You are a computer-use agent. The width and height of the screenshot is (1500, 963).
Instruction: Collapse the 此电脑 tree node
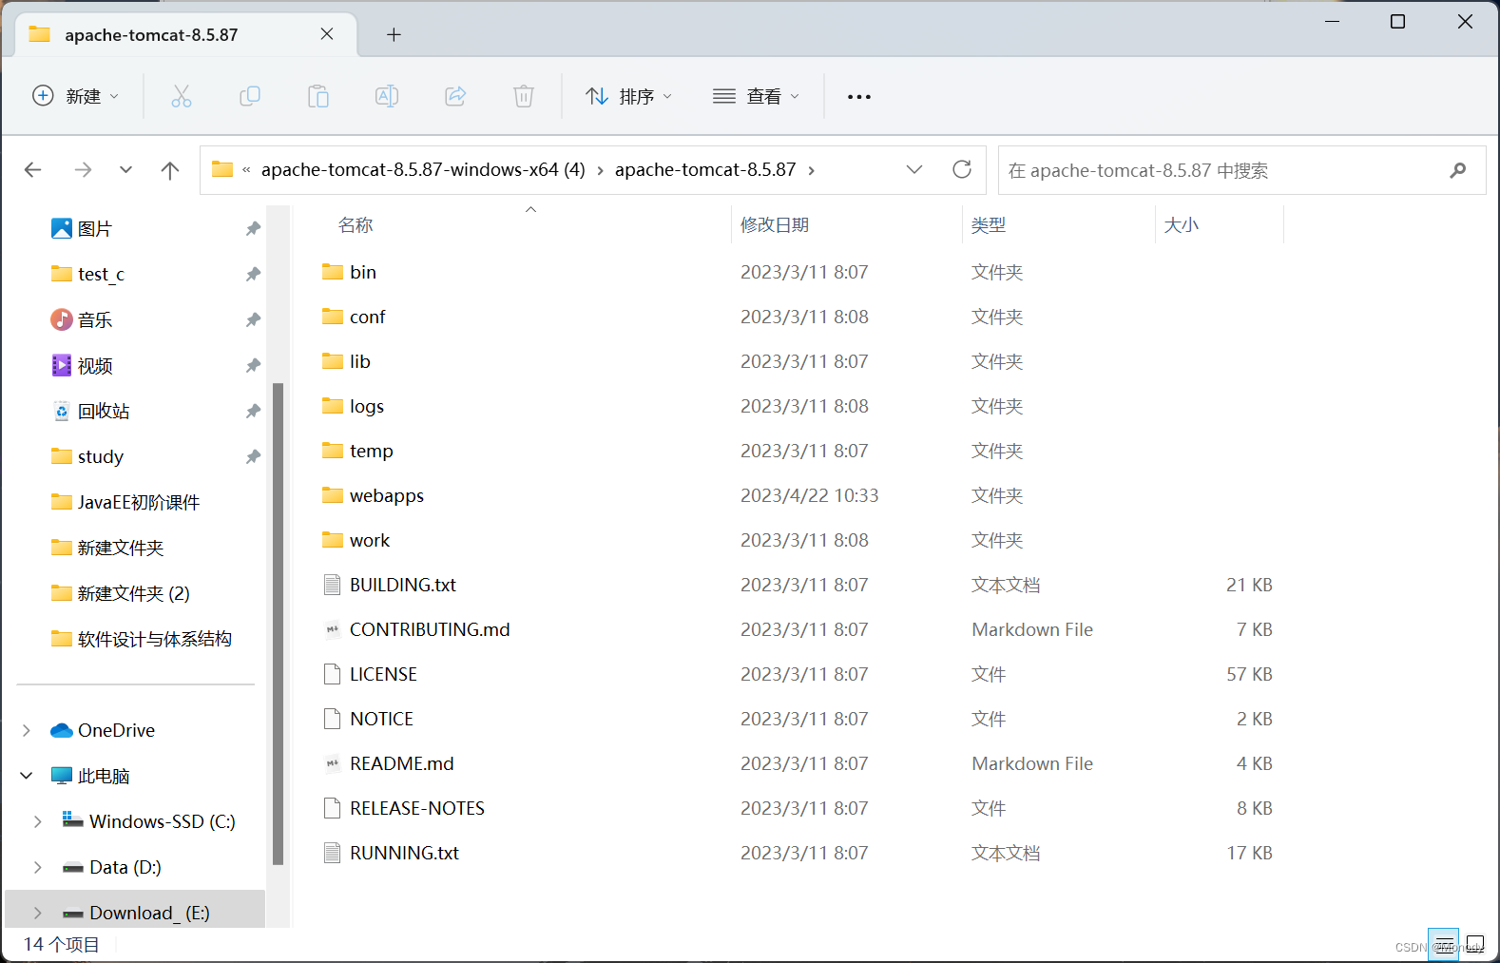[x=27, y=776]
